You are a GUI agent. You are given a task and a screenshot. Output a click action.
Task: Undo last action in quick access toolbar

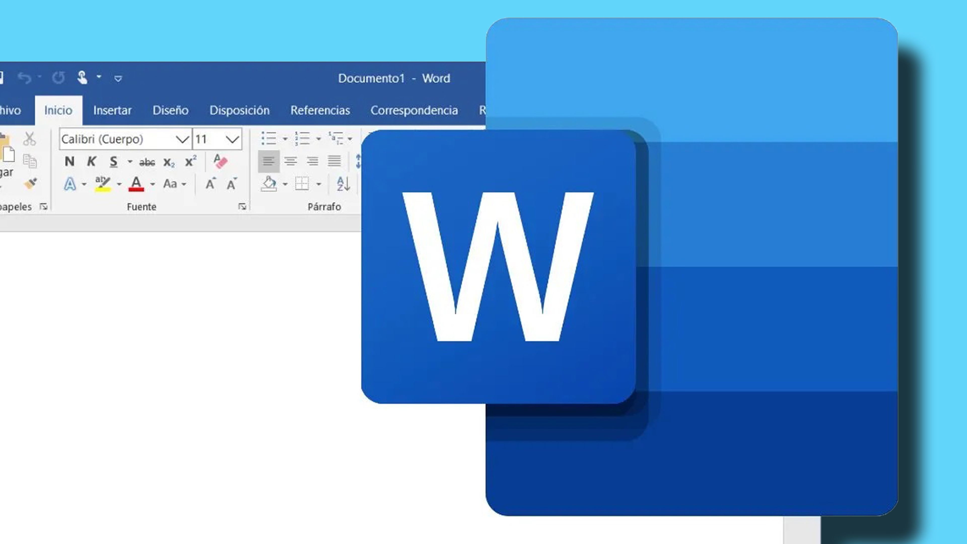tap(25, 78)
